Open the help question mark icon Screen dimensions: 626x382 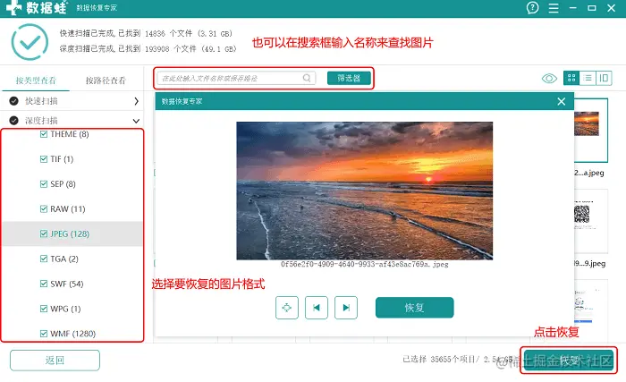click(x=532, y=7)
